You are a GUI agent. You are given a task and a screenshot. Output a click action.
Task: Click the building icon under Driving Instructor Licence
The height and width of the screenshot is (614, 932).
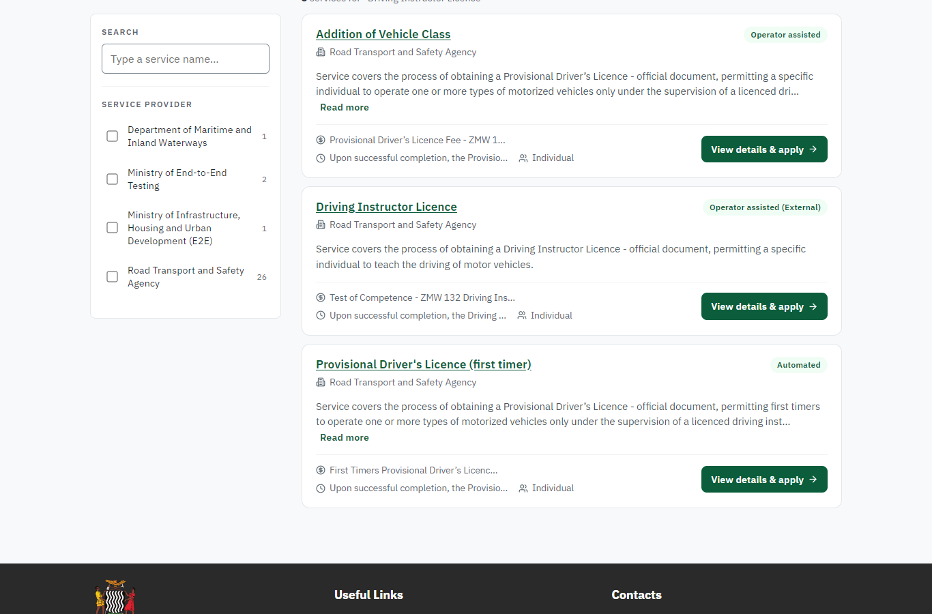tap(321, 225)
